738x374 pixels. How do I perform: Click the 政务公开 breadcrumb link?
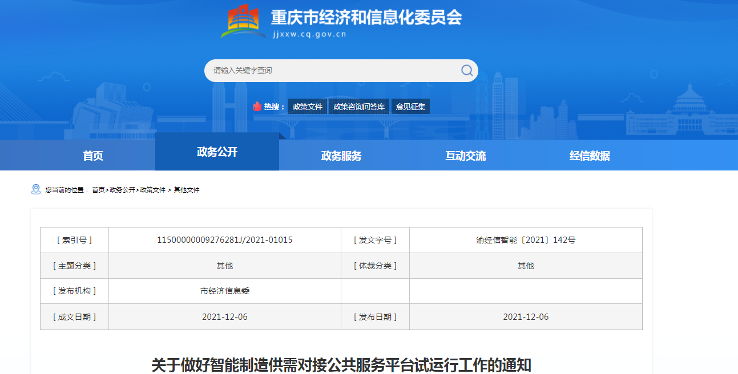122,190
